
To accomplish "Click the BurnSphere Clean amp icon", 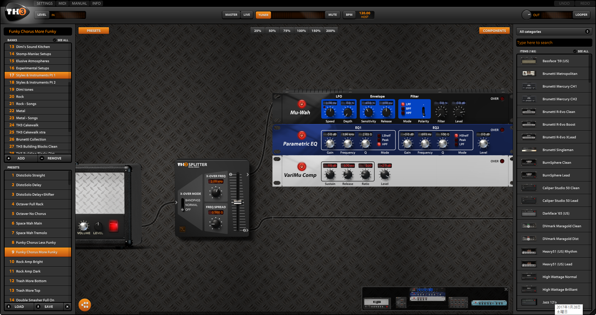I will [x=529, y=163].
